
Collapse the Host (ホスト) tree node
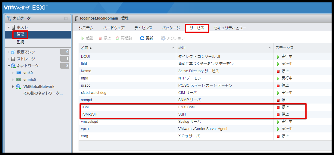click(x=9, y=27)
